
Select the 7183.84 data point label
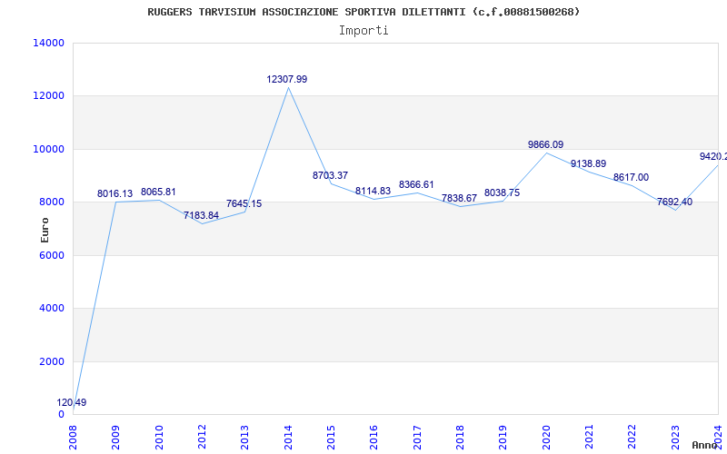[201, 216]
